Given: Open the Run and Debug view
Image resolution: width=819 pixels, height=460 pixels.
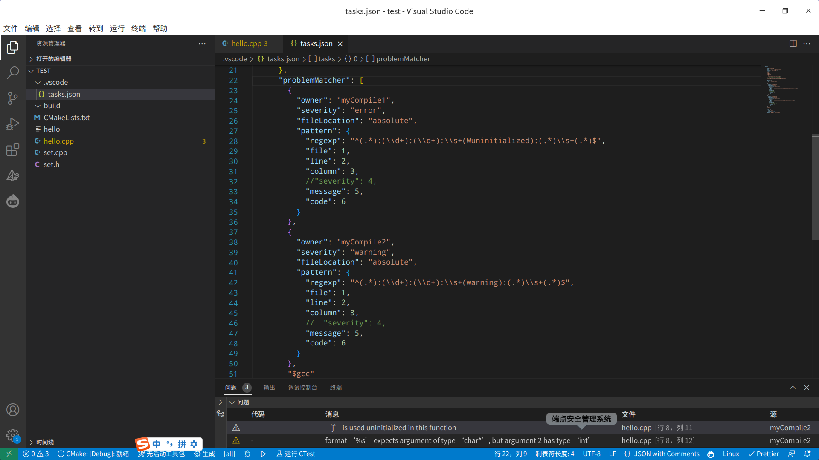Looking at the screenshot, I should (13, 124).
